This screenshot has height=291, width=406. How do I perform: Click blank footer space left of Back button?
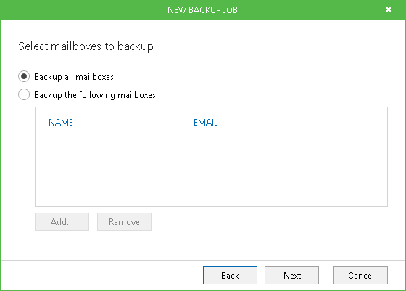[101, 276]
